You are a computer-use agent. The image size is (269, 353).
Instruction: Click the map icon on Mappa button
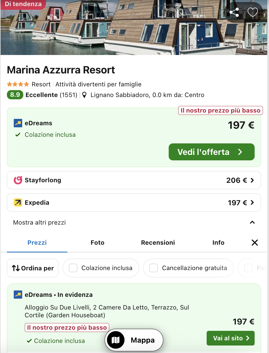coord(116,340)
